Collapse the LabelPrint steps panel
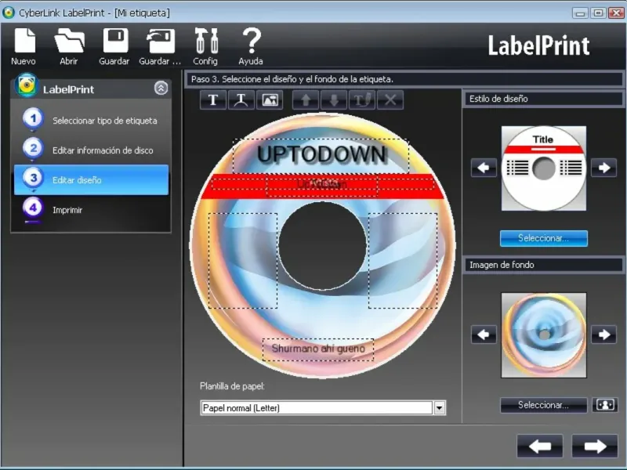Image resolution: width=627 pixels, height=470 pixels. [x=161, y=89]
